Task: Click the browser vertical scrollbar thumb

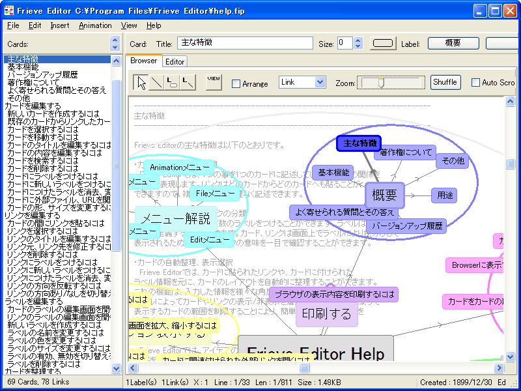Action: [x=510, y=164]
